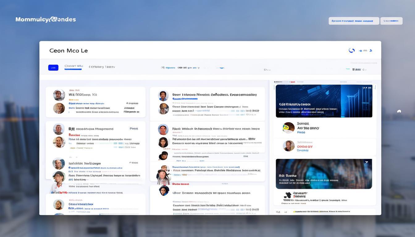Click the small light button at far top right
This screenshot has height=237, width=415.
point(391,21)
